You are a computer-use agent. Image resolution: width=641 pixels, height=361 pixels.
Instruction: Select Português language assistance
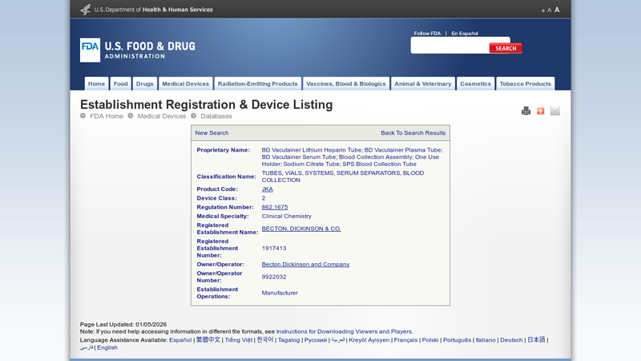(457, 340)
